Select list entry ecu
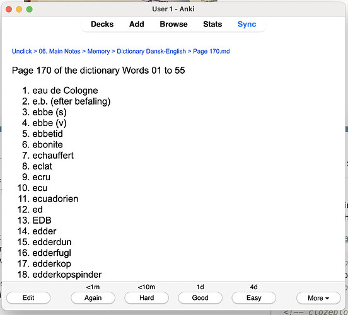The width and height of the screenshot is (348, 315). pyautogui.click(x=40, y=188)
